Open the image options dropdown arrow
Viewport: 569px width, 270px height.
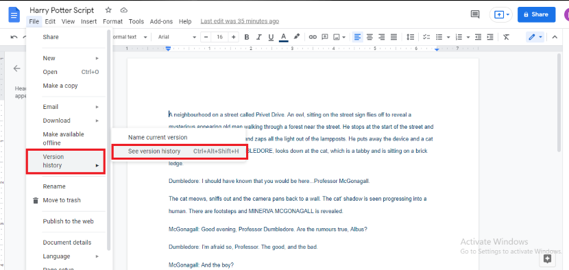coord(343,37)
